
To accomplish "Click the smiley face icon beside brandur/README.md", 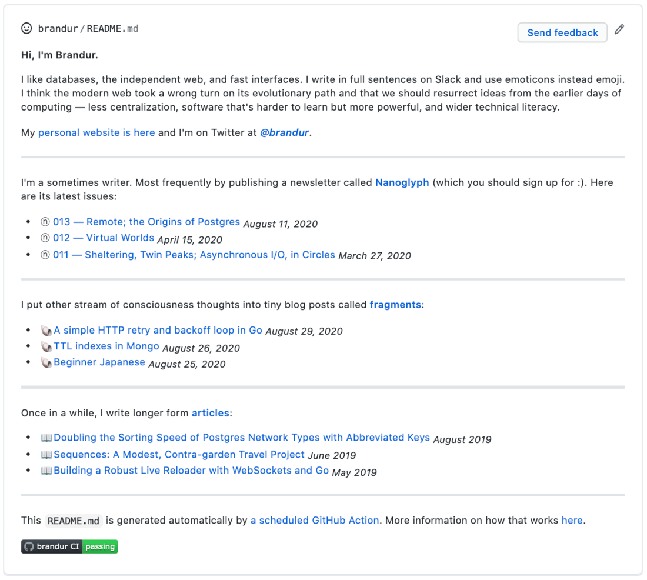I will (26, 28).
